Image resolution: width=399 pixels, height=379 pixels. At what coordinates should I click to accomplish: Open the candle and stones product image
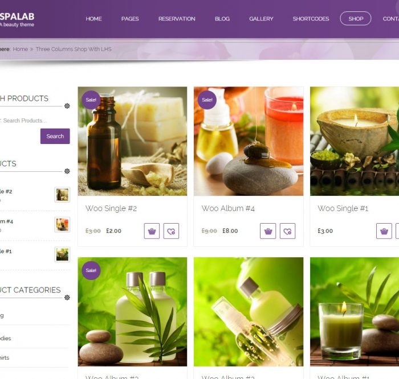355,312
